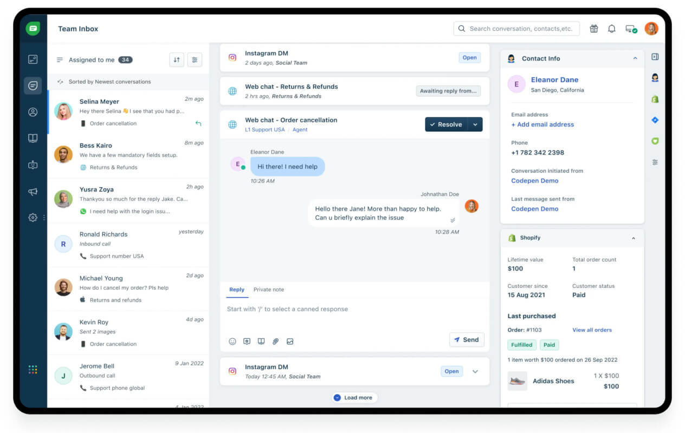Click the Sorted by Newest conversations label
685x433 pixels.
(109, 82)
